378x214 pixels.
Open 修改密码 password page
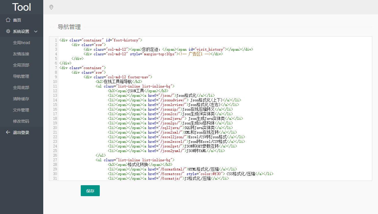21,121
